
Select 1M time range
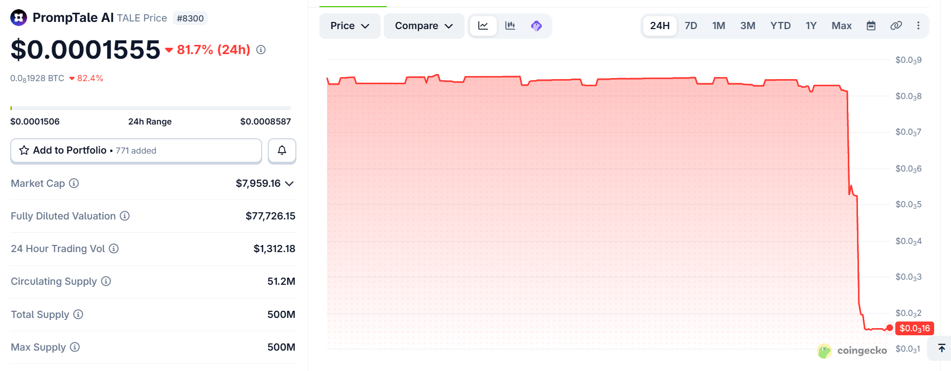click(x=718, y=26)
